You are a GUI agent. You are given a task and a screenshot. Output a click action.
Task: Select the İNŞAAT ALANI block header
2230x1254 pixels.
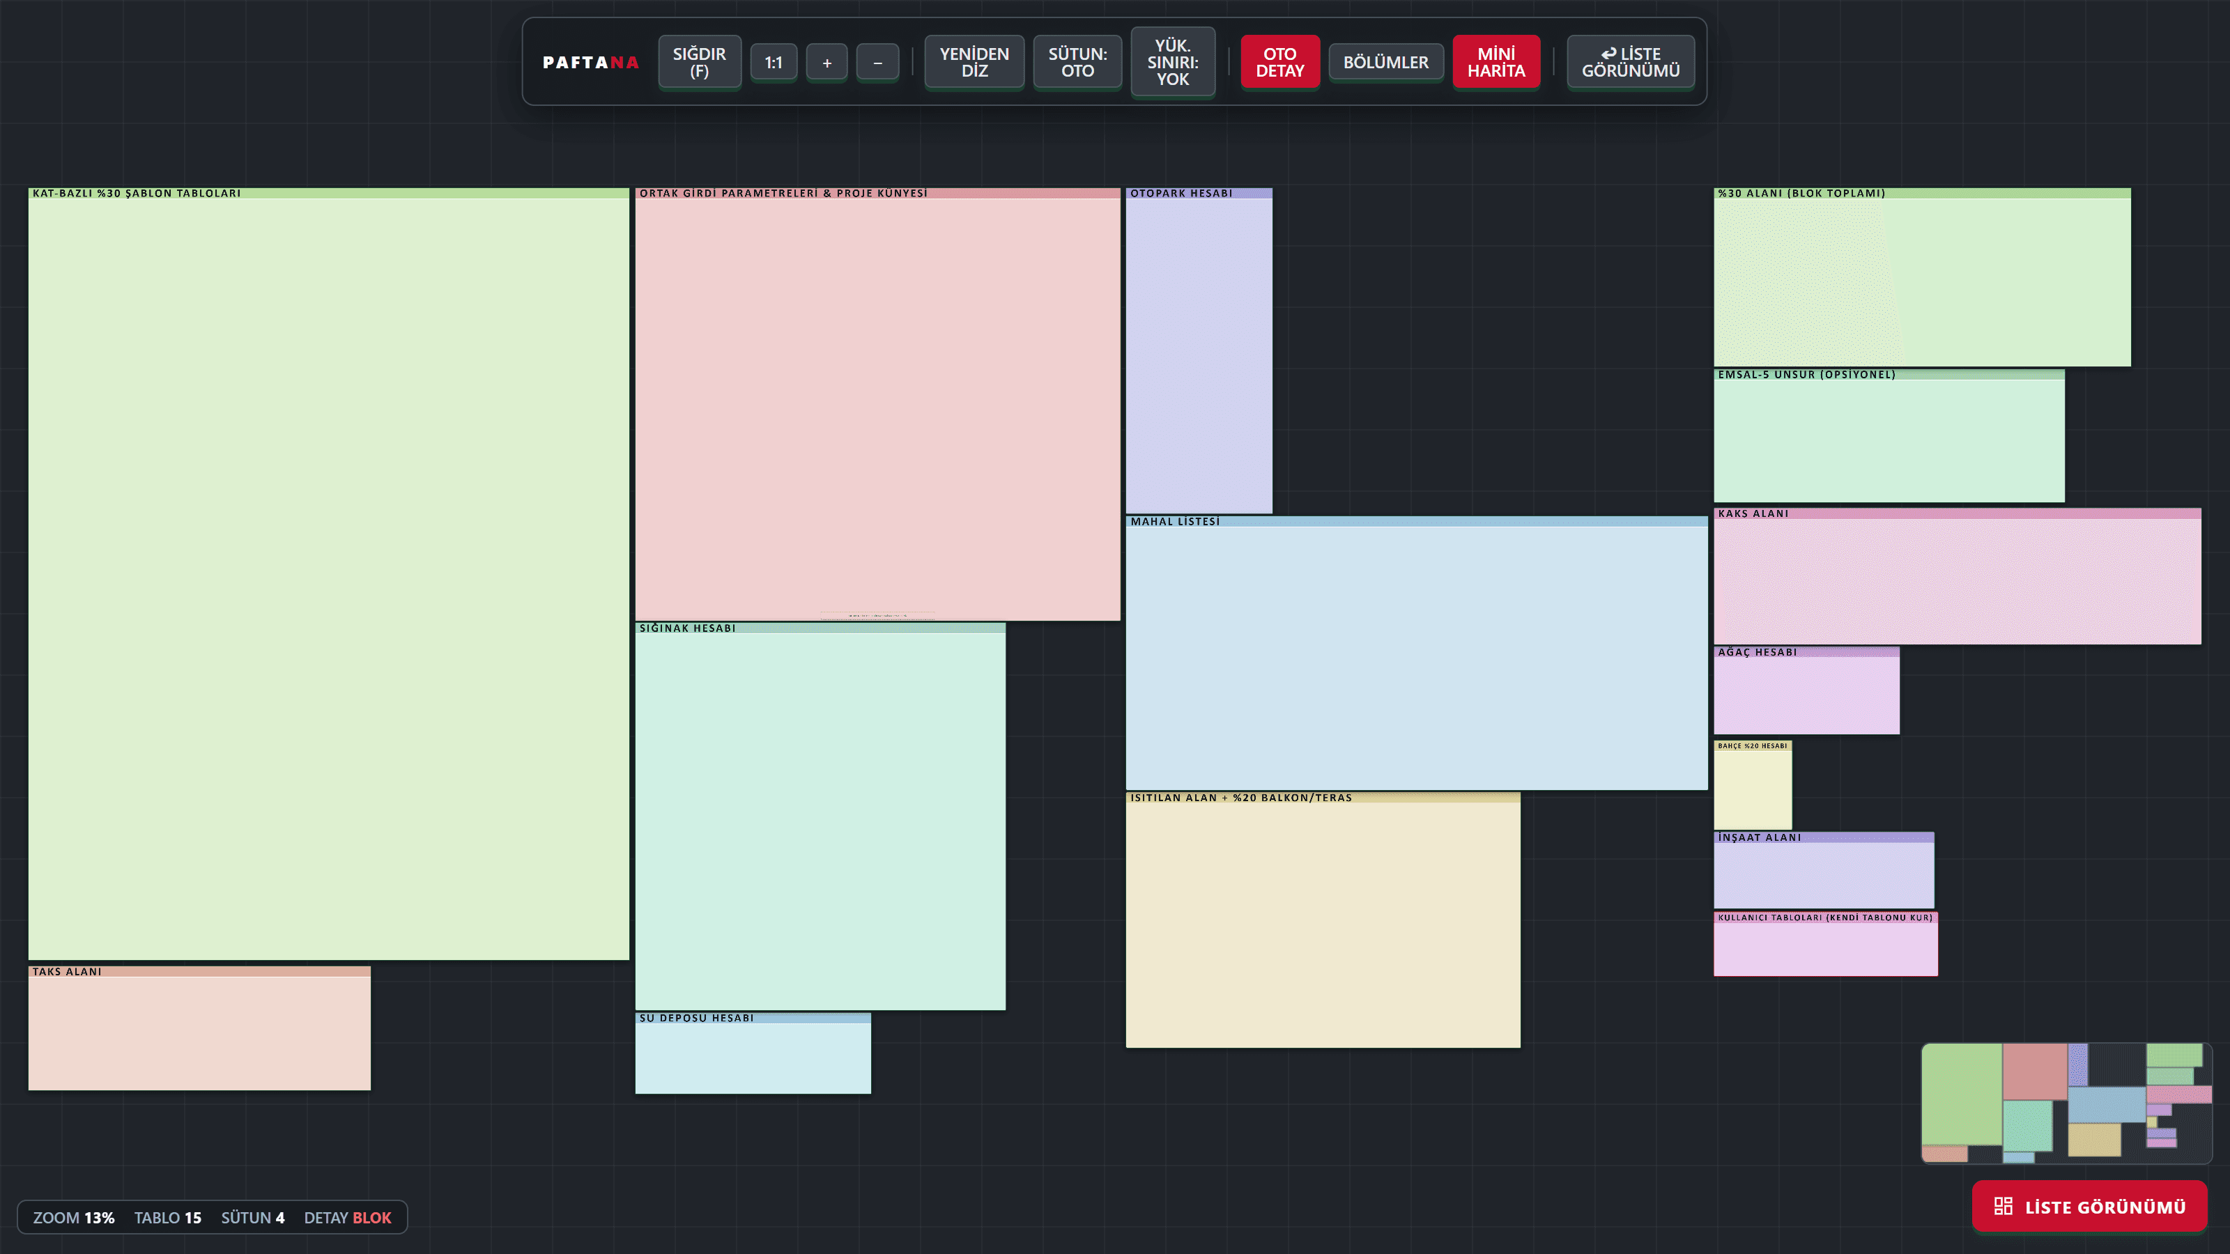[x=1824, y=837]
